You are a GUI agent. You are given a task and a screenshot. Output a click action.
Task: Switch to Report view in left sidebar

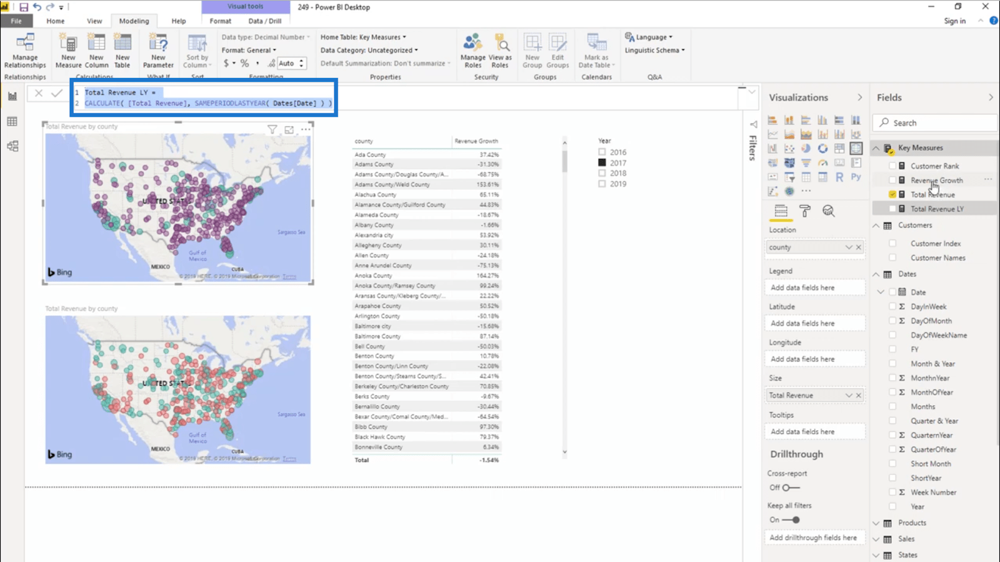(12, 96)
